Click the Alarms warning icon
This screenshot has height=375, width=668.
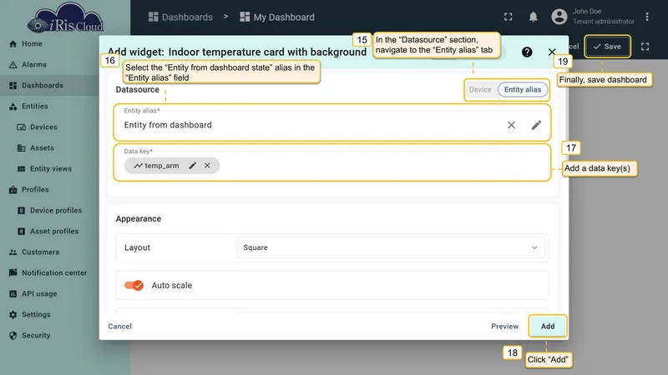(x=13, y=65)
